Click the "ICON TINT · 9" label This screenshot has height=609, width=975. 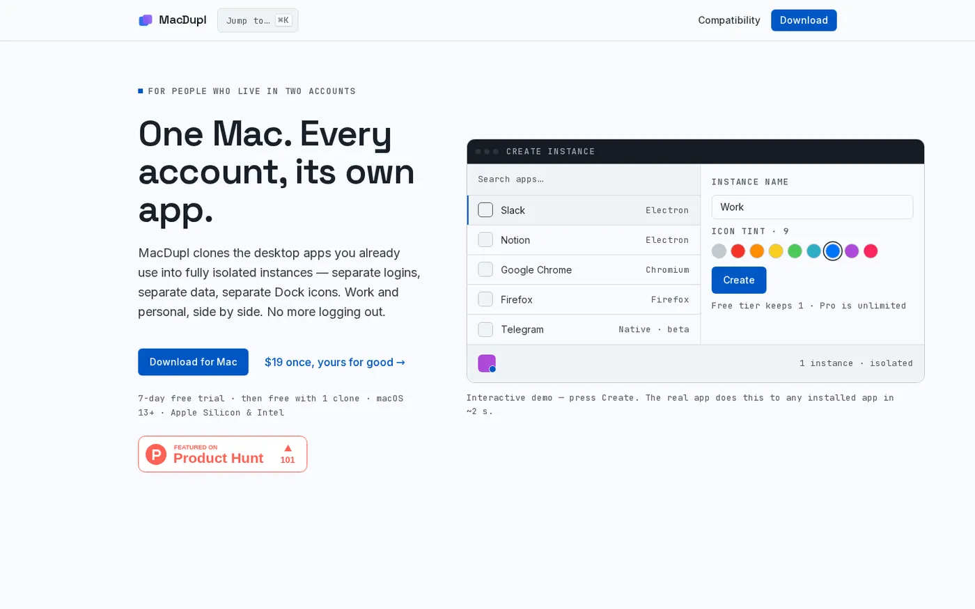click(750, 231)
